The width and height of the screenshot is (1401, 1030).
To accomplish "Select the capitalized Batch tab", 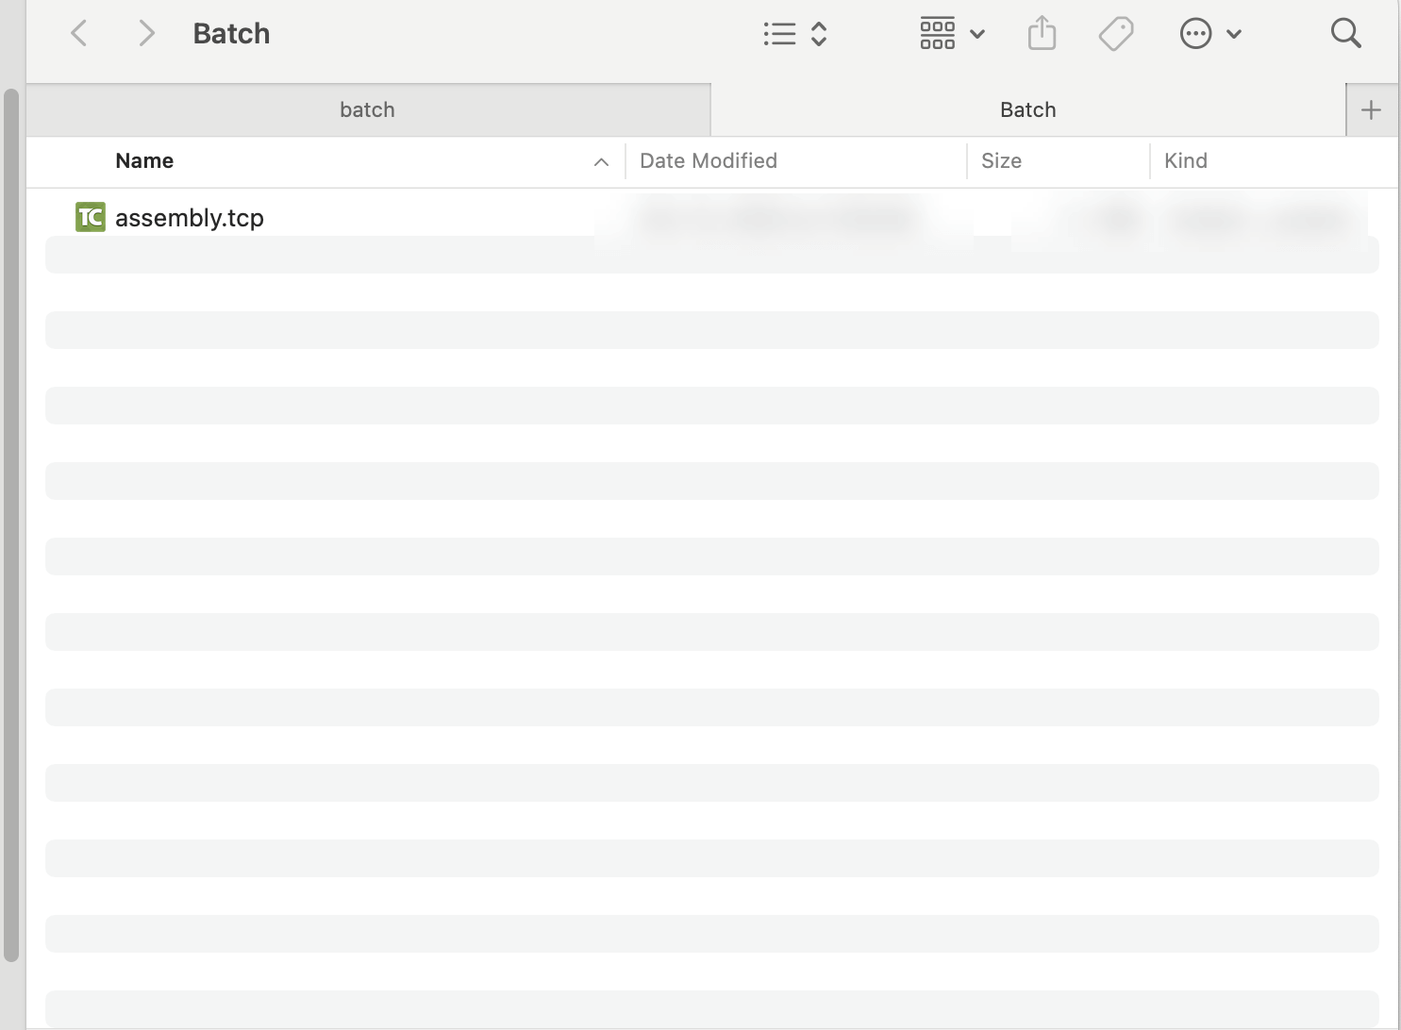I will point(1027,109).
